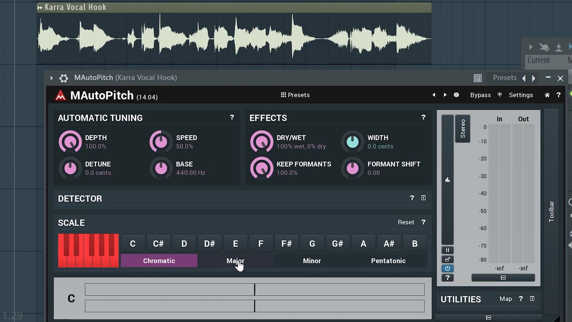Toggle note F in the scale
Screen dimensions: 572x322
tap(261, 244)
